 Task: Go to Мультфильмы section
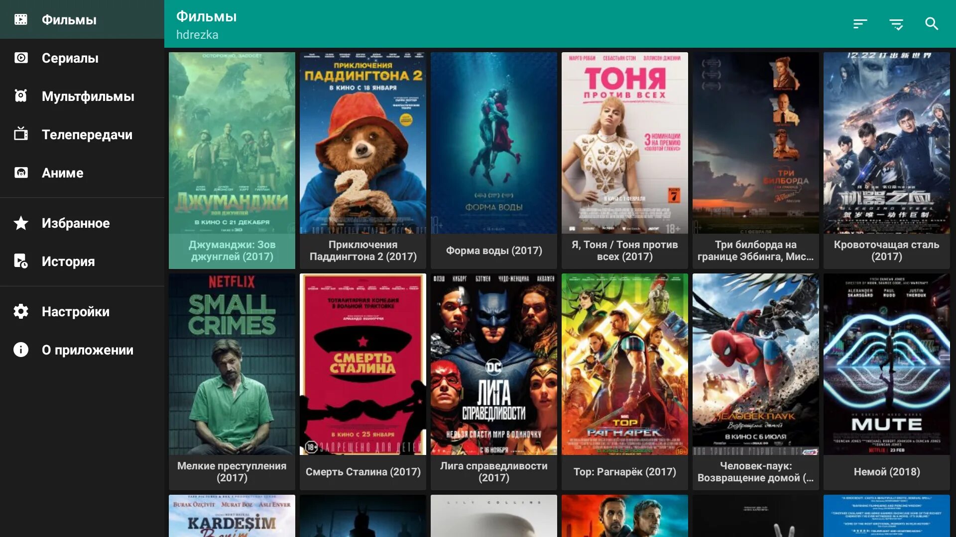82,96
